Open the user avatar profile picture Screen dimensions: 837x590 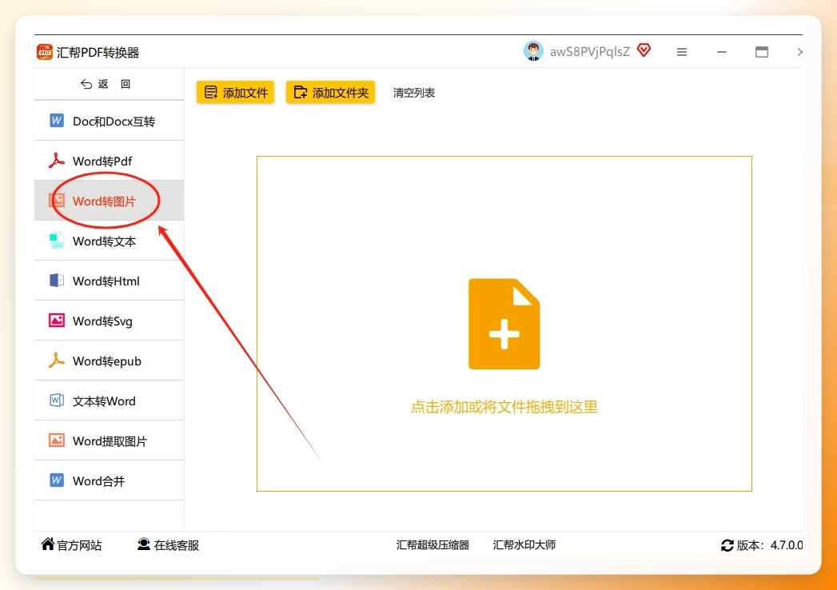point(533,51)
